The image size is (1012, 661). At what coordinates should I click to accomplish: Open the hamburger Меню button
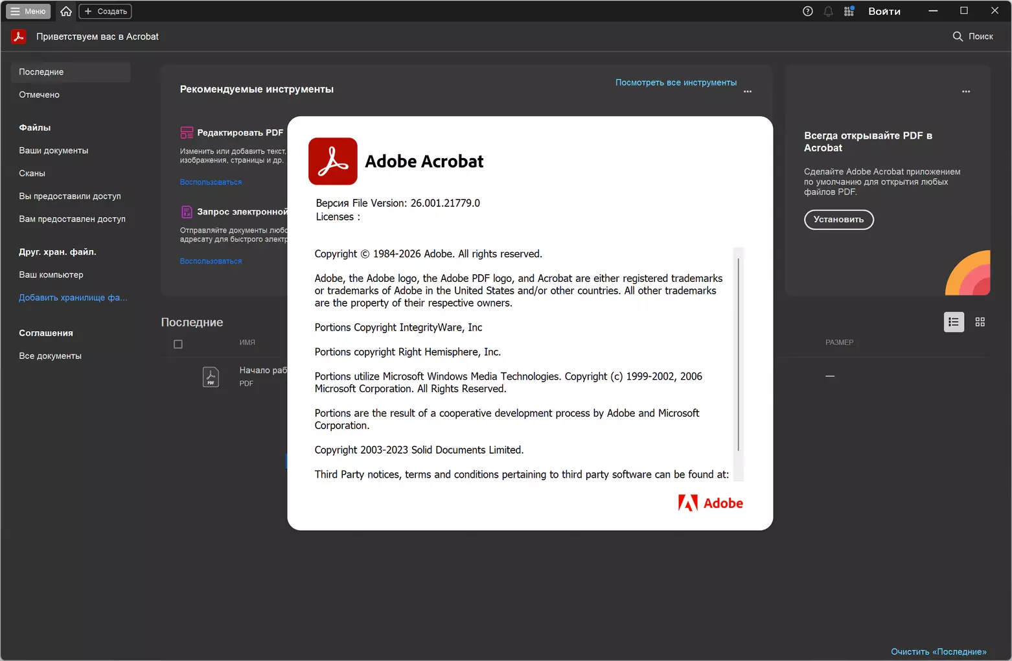pyautogui.click(x=29, y=11)
